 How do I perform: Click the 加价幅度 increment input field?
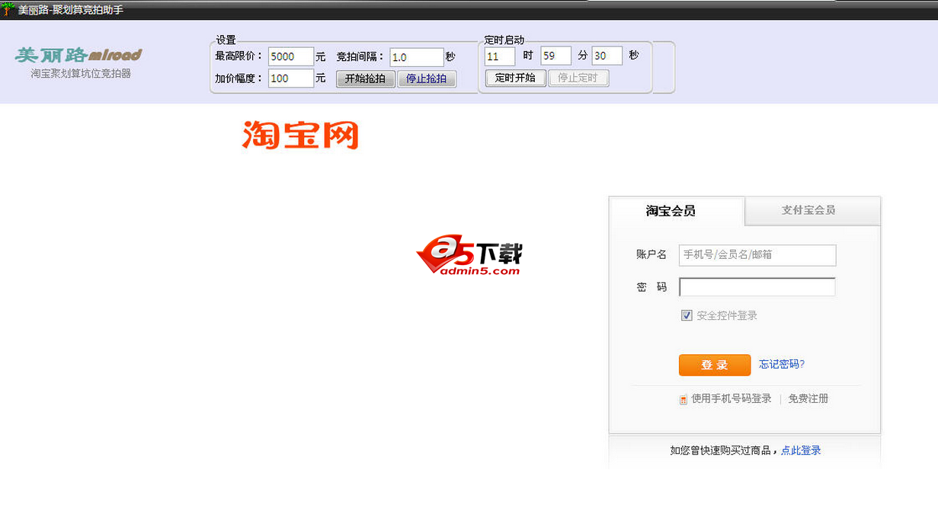click(x=291, y=78)
